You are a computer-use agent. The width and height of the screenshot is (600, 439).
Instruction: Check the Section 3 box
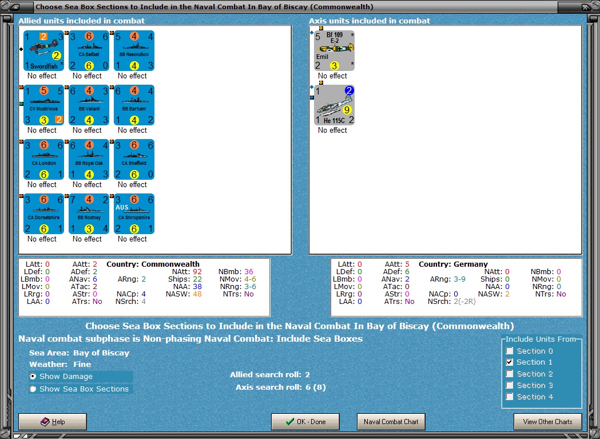coord(509,385)
